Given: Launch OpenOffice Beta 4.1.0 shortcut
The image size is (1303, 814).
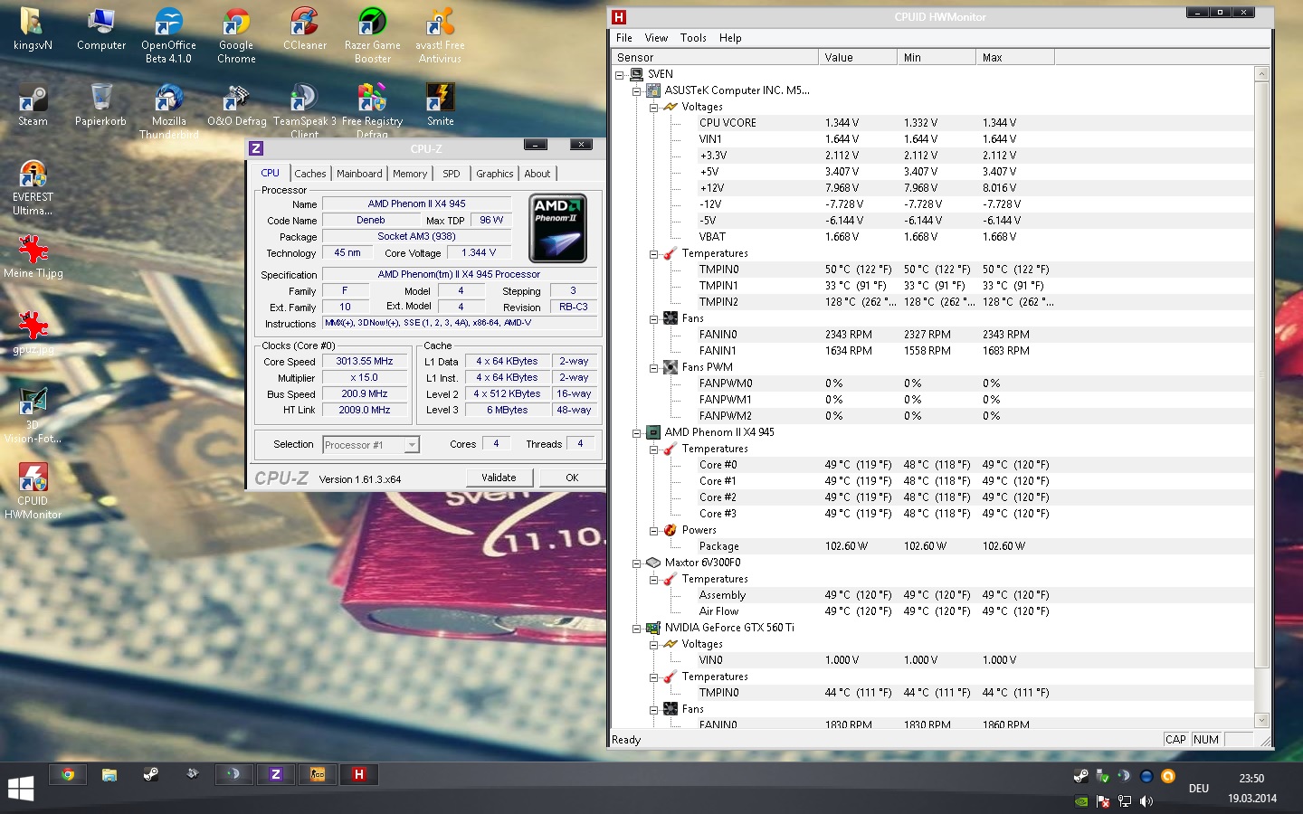Looking at the screenshot, I should [x=168, y=35].
